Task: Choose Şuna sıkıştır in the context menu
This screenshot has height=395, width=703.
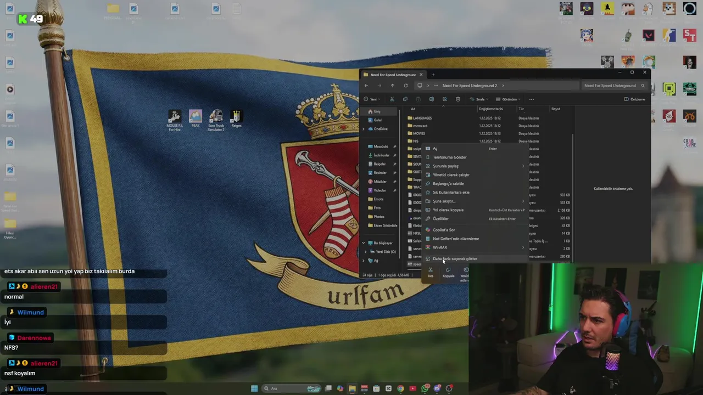Action: click(475, 201)
